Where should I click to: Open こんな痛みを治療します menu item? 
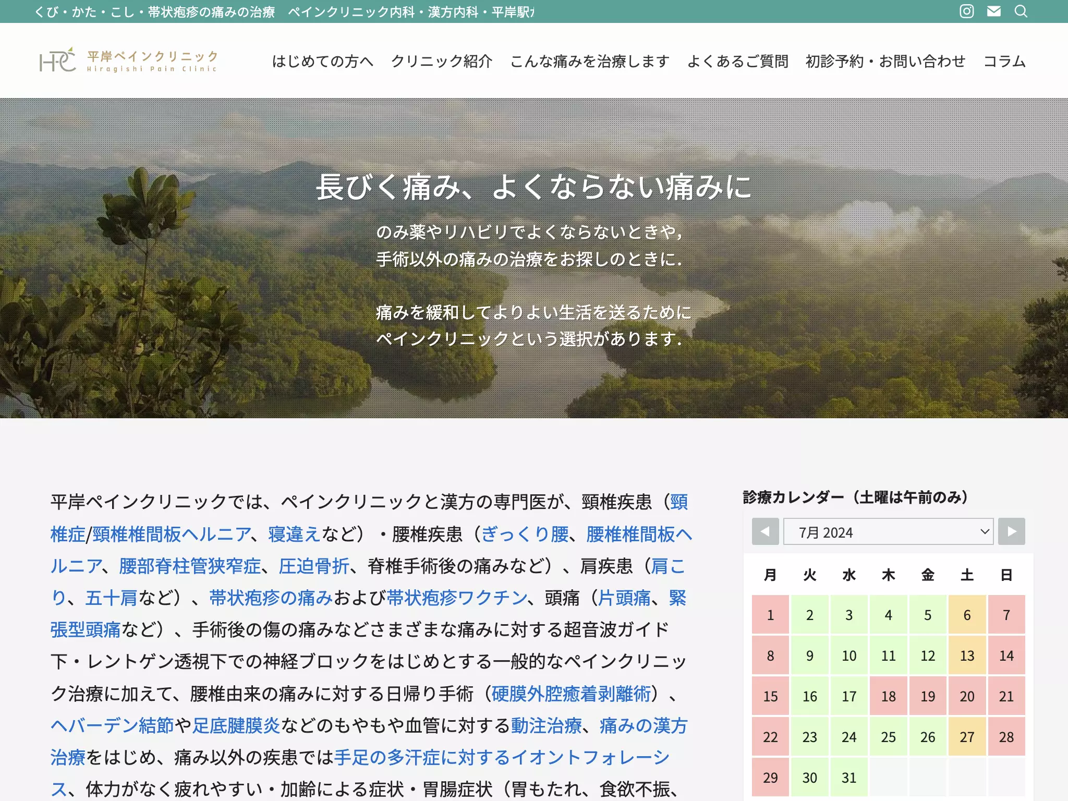click(x=590, y=61)
